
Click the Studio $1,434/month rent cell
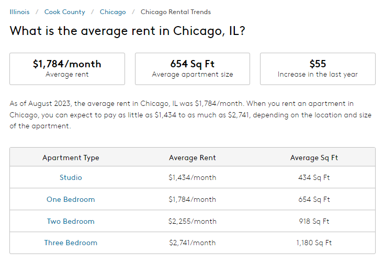(x=193, y=177)
